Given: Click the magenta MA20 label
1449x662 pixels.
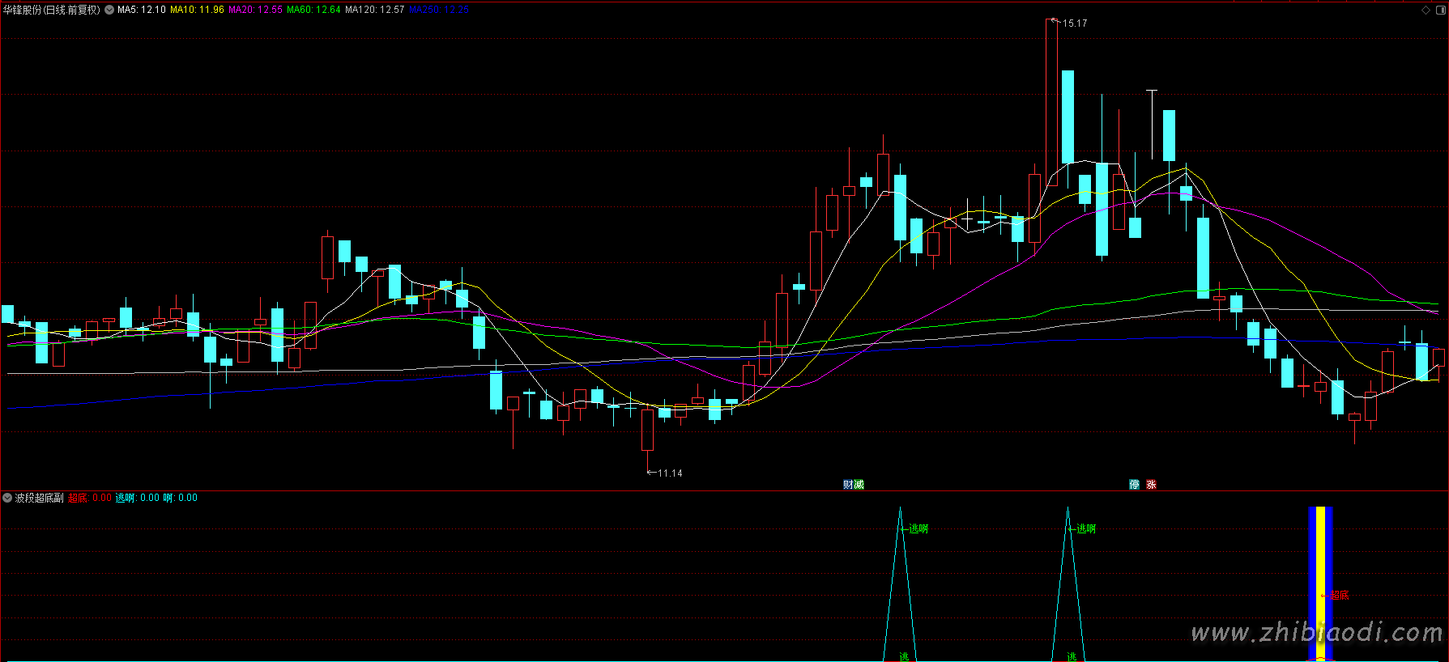Looking at the screenshot, I should 255,10.
